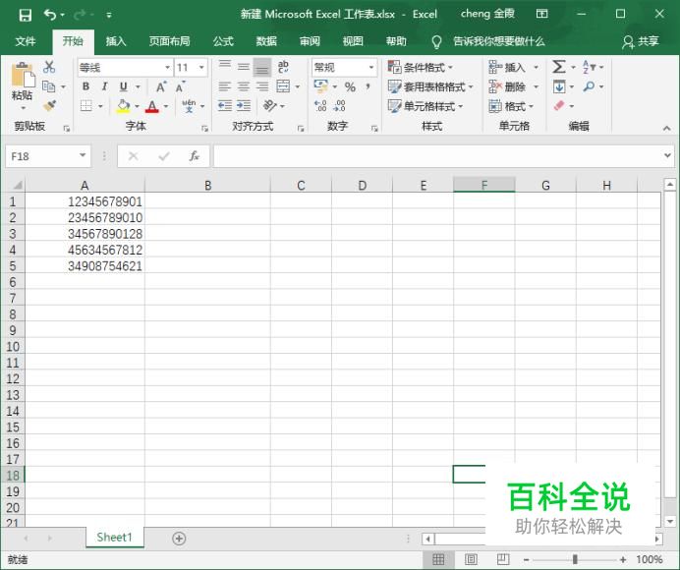Click the Cut scissors icon
This screenshot has width=680, height=570.
(49, 67)
